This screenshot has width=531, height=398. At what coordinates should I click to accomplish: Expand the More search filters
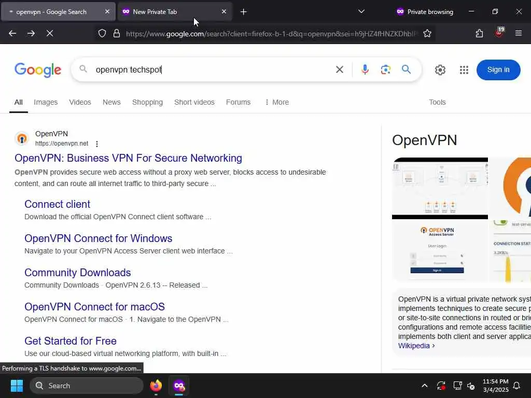(x=277, y=102)
